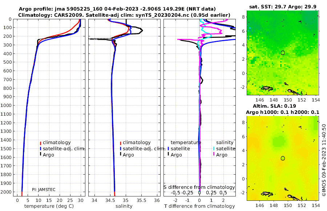The image size is (327, 211).
Task: Click the 1000 depth tick label
Action: pos(6,105)
